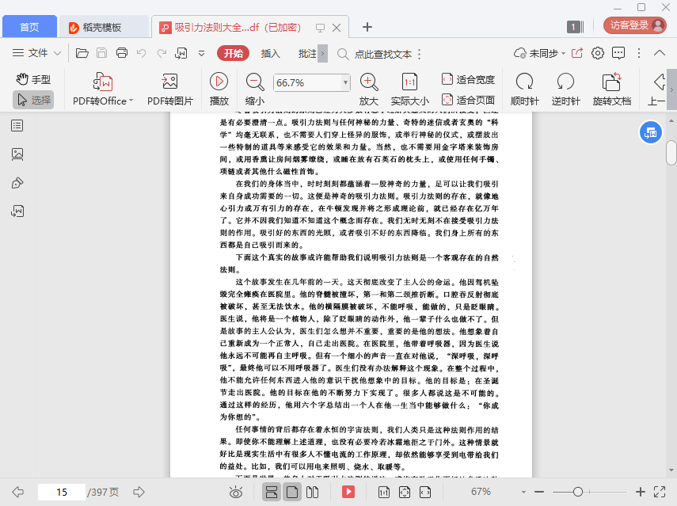Redo the last action
The width and height of the screenshot is (677, 506).
pyautogui.click(x=162, y=53)
